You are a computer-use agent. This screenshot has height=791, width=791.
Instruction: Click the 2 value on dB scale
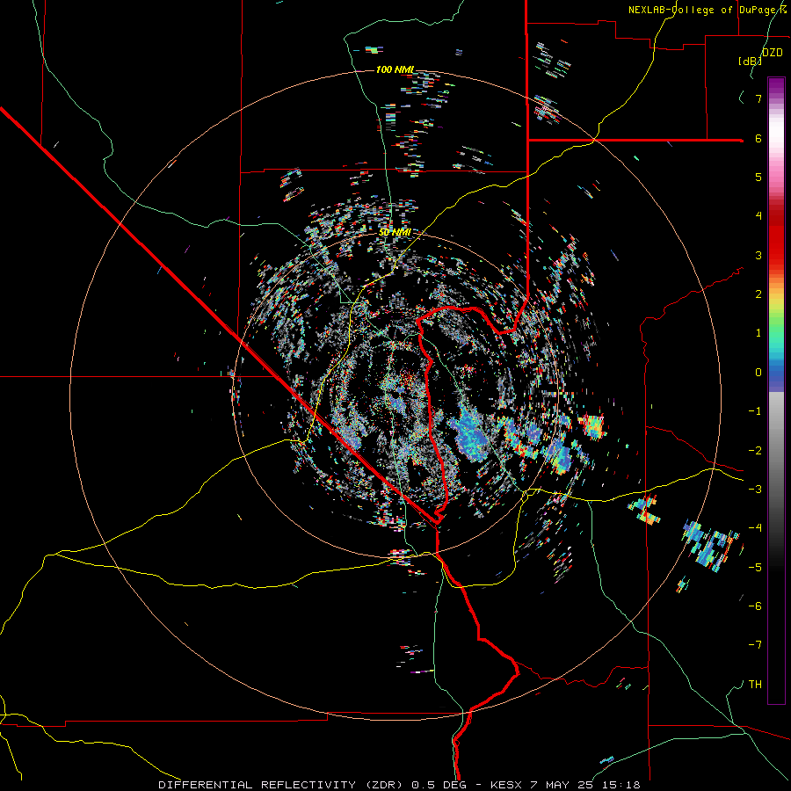coord(758,294)
